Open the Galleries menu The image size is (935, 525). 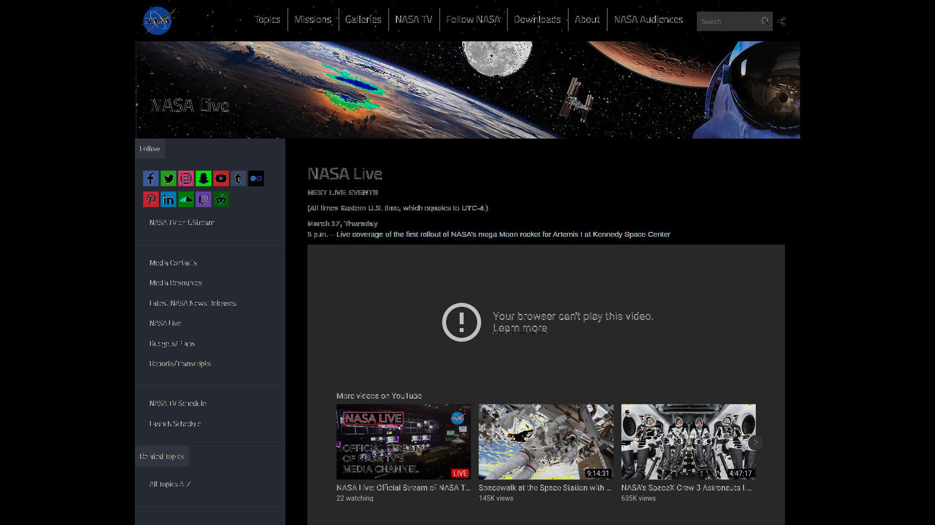(x=363, y=19)
